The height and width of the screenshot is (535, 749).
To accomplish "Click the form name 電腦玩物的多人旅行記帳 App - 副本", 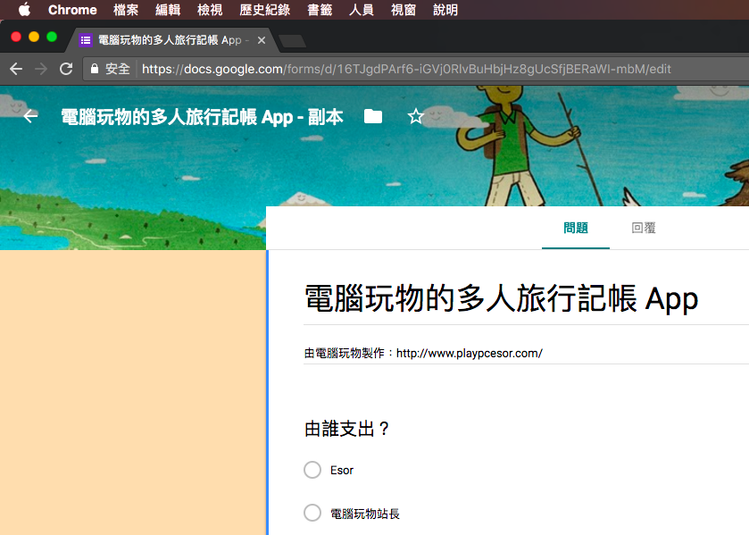I will click(202, 116).
